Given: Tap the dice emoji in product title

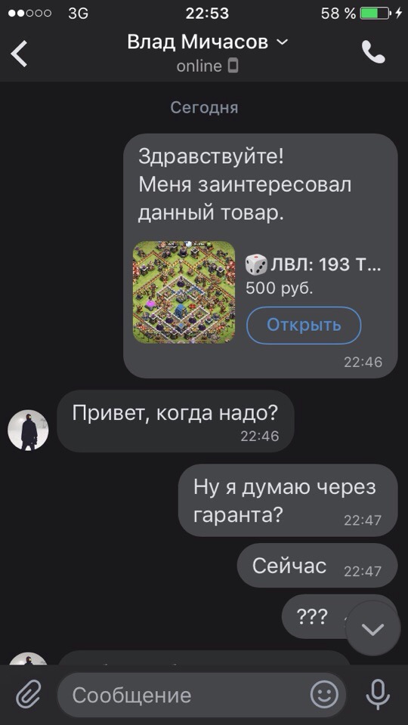Looking at the screenshot, I should click(x=256, y=265).
